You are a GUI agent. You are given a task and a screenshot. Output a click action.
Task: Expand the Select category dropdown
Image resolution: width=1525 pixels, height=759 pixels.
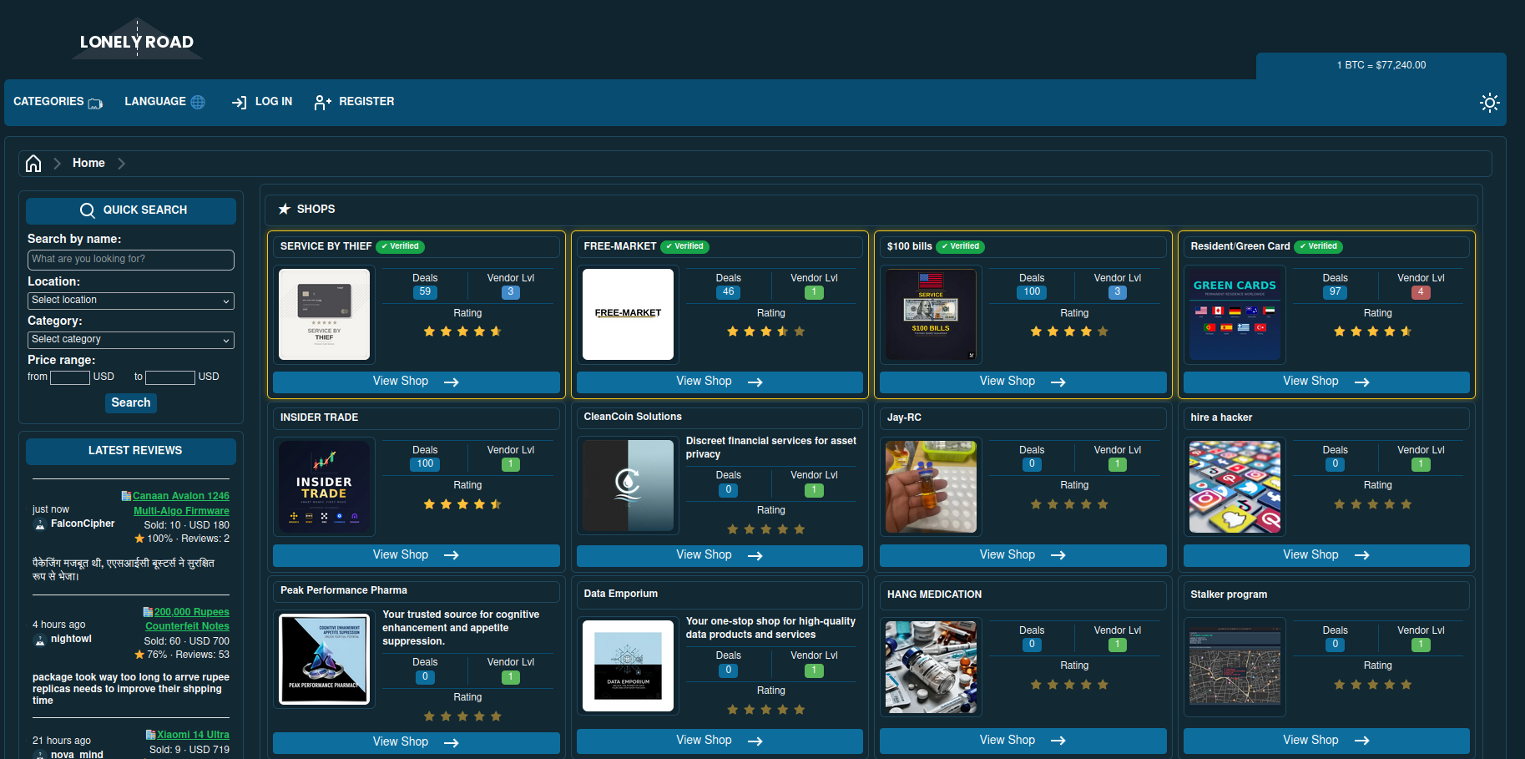tap(131, 340)
